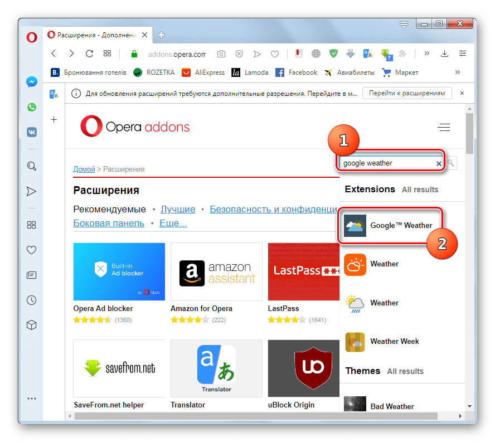Open a new tab with the plus button

161,35
